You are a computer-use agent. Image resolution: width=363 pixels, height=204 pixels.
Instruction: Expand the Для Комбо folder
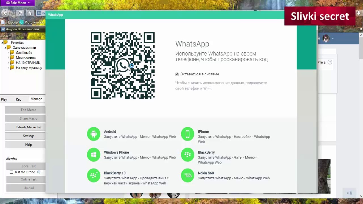click(8, 53)
